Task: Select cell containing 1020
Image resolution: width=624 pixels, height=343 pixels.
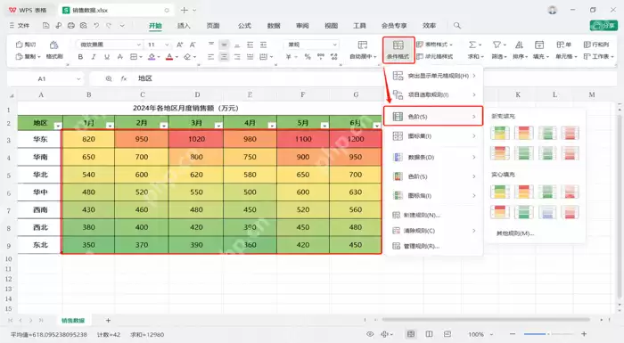Action: tap(196, 139)
